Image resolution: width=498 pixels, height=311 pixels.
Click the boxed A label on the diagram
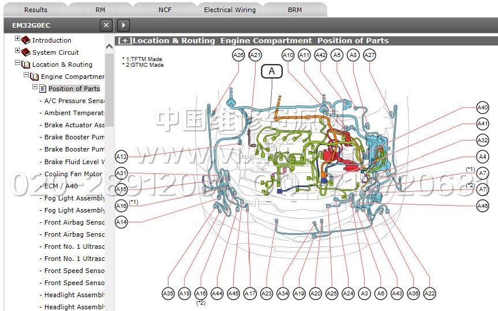tap(272, 71)
